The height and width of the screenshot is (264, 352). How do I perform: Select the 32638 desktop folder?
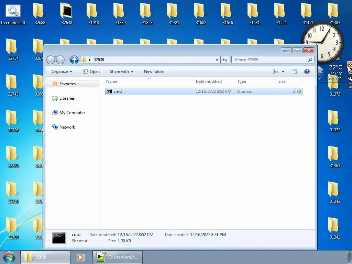tap(67, 14)
